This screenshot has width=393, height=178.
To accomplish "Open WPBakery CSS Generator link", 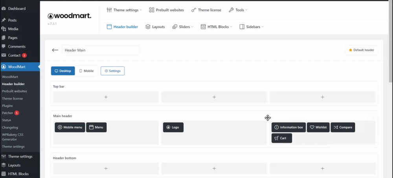I will coord(13,137).
